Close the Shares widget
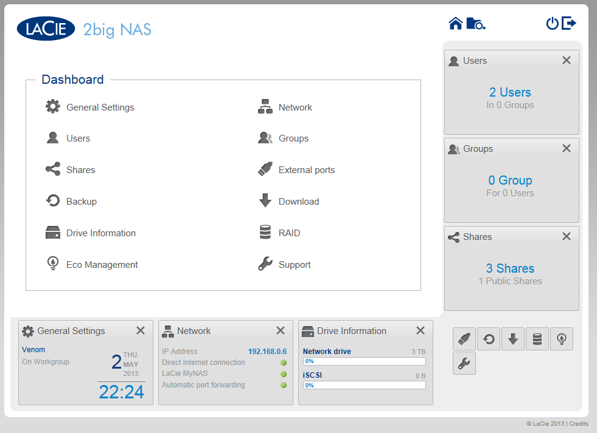Viewport: 597px width, 433px height. click(567, 236)
